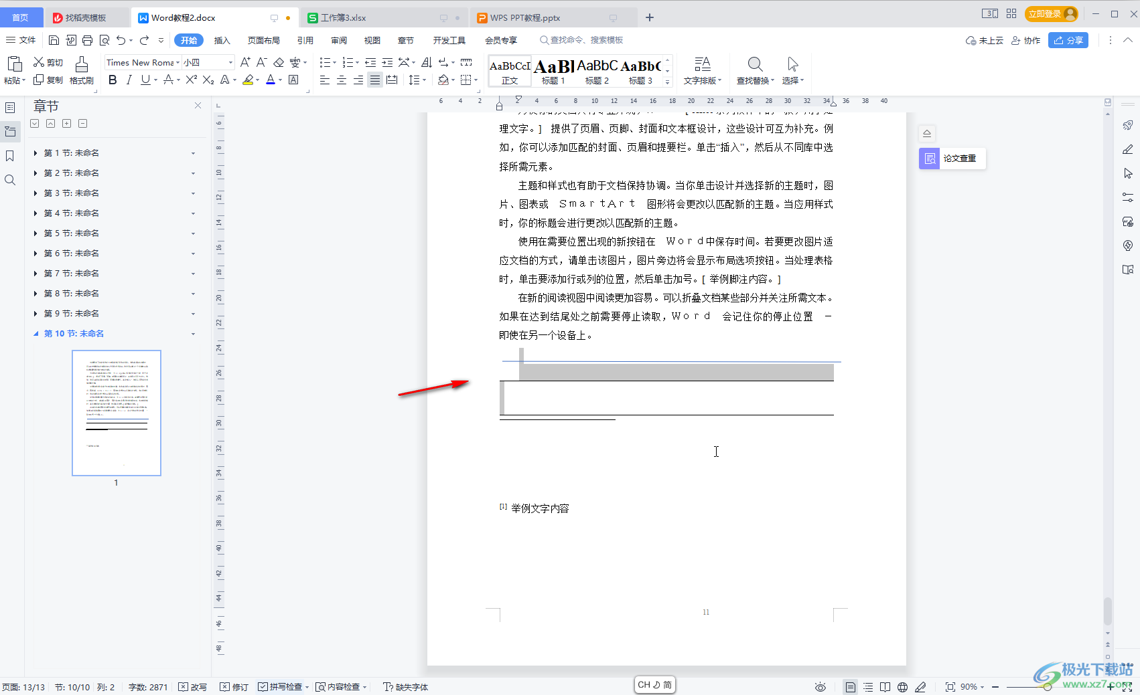
Task: Open the 文件 menu
Action: click(21, 40)
